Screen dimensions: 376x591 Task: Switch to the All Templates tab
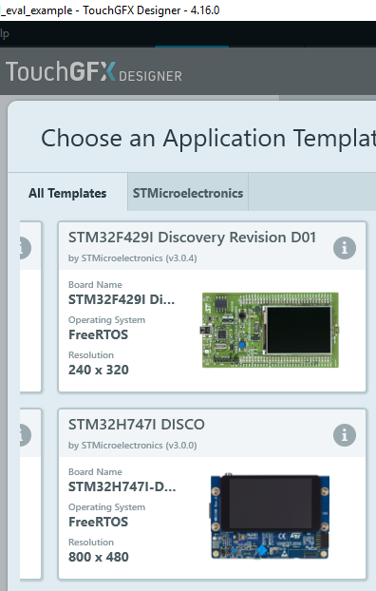pos(67,193)
